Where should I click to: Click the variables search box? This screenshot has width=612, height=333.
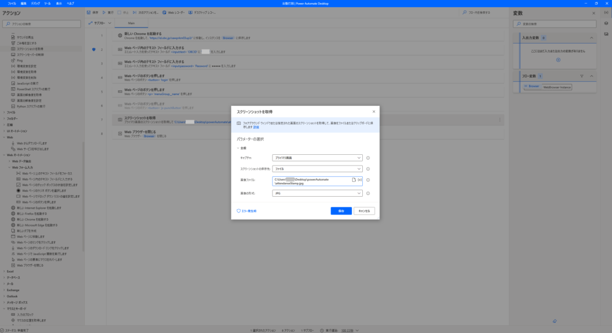pos(555,24)
